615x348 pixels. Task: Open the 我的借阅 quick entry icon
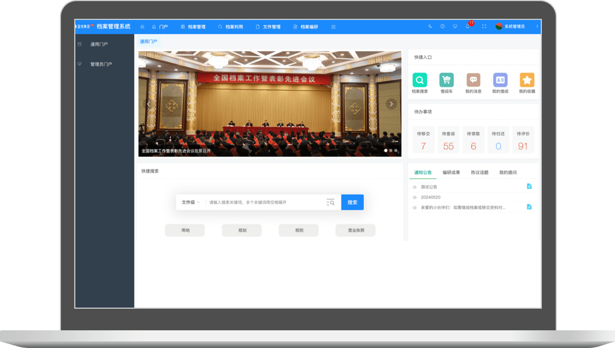pos(500,80)
